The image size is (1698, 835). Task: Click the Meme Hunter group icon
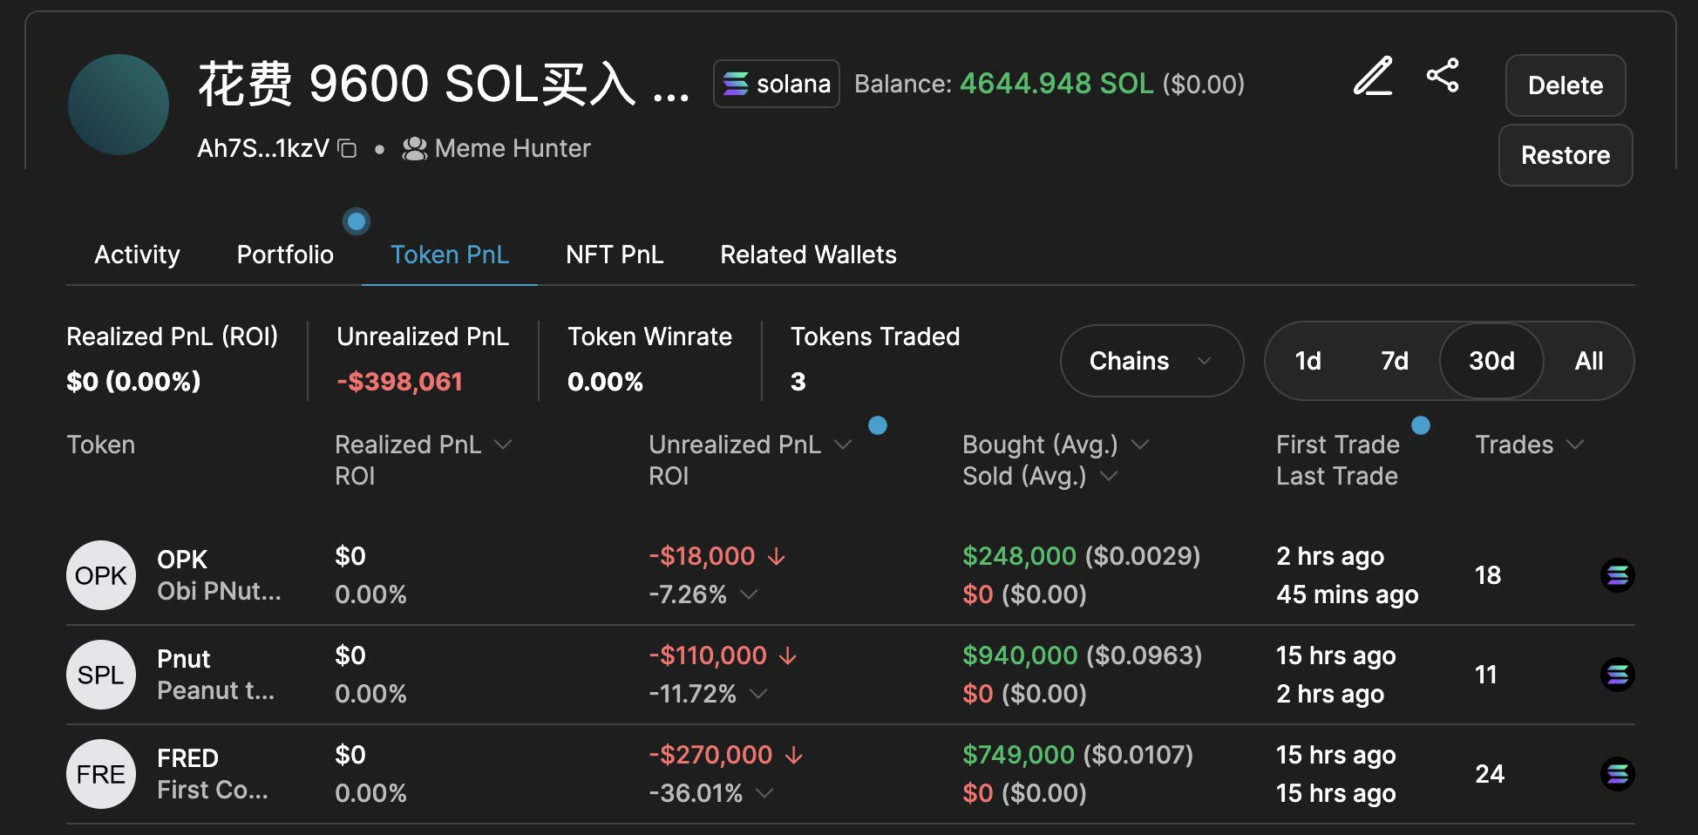[414, 149]
